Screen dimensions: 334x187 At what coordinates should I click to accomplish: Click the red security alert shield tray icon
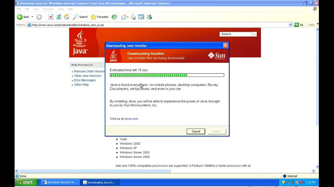click(301, 182)
